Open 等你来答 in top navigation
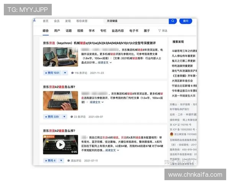Screen dimensions: 230x184 (82, 21)
